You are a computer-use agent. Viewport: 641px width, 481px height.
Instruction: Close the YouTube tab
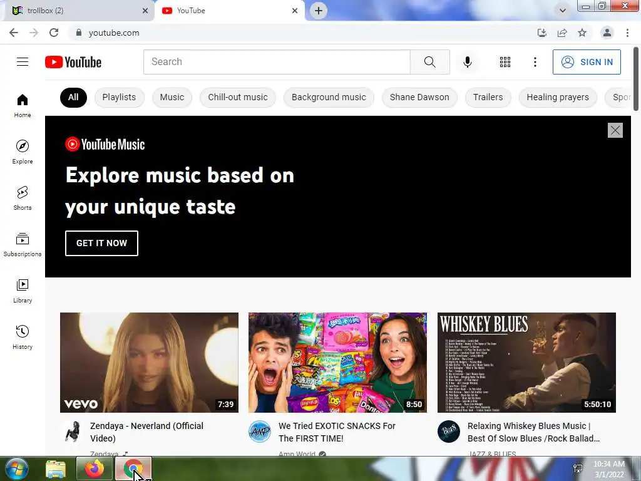tap(294, 11)
